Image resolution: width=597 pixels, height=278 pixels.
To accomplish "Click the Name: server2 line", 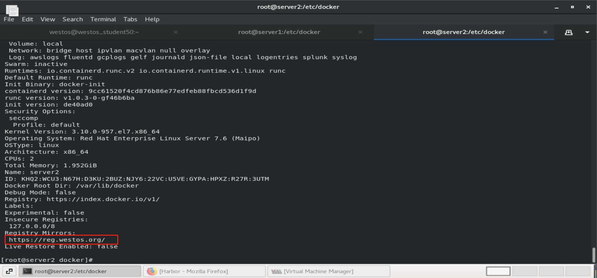I will (32, 172).
